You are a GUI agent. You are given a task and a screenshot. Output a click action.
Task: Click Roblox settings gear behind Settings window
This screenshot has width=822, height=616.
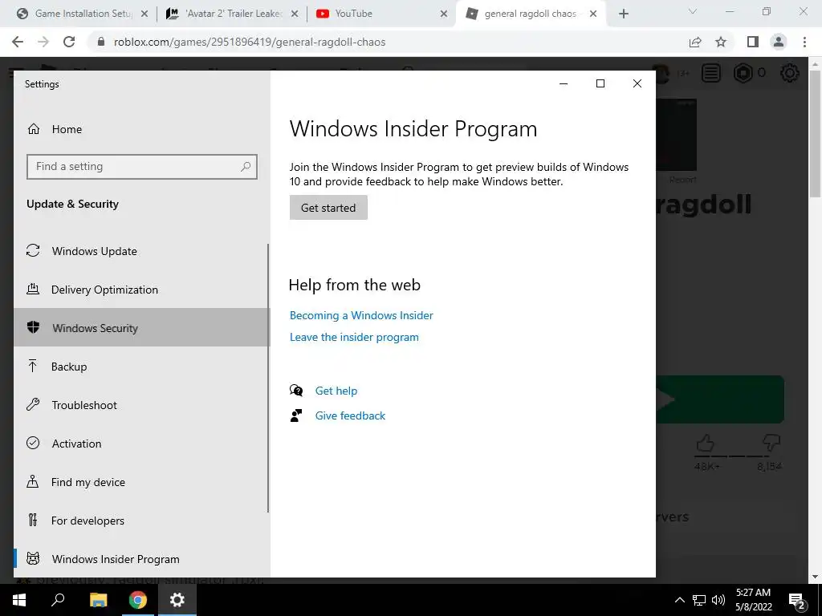(790, 73)
